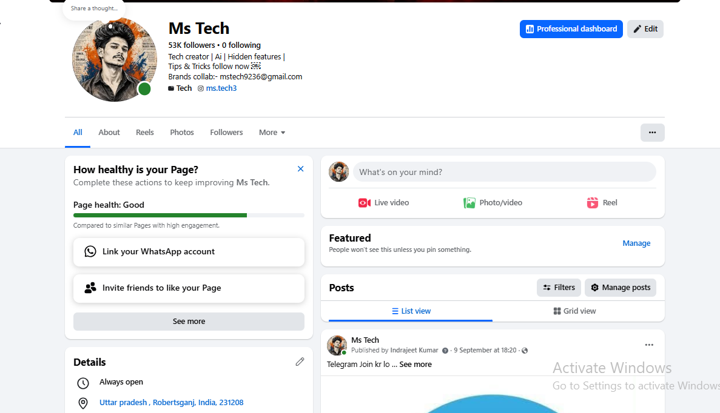Open the Indrajeet Kumar publisher link

[414, 350]
